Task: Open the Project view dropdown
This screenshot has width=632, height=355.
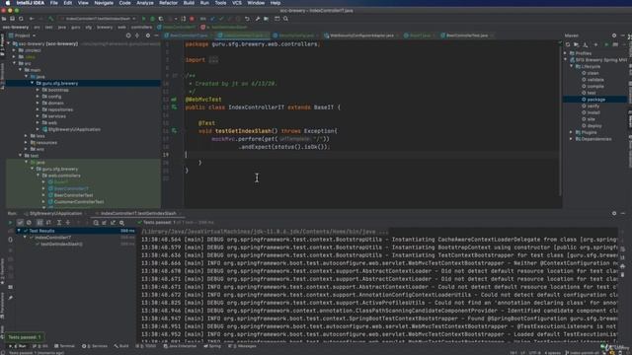Action: point(23,35)
